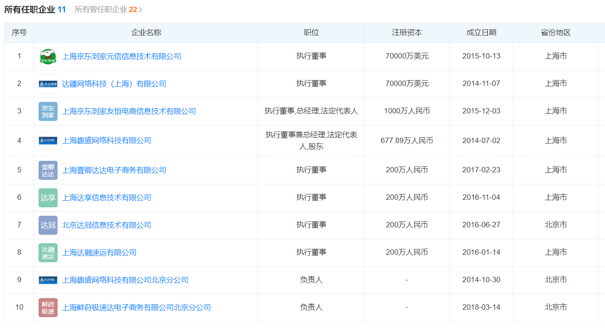
Task: Click the blue 京东到家 icon in row 3
Action: (48, 111)
